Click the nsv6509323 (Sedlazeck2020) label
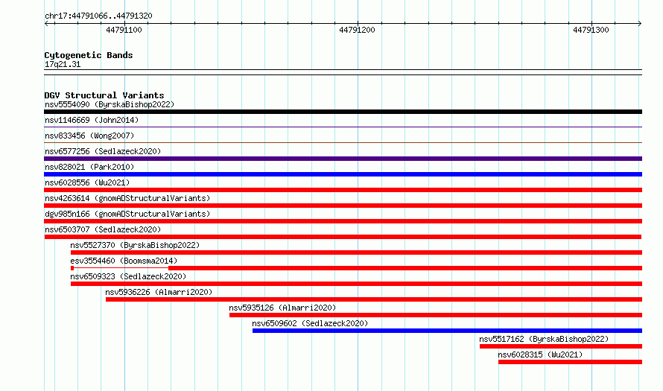This screenshot has width=663, height=391. (128, 276)
